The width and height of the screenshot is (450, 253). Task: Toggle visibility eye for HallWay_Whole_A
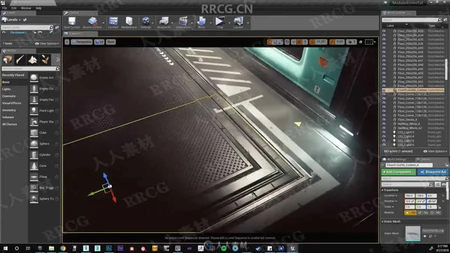click(384, 124)
